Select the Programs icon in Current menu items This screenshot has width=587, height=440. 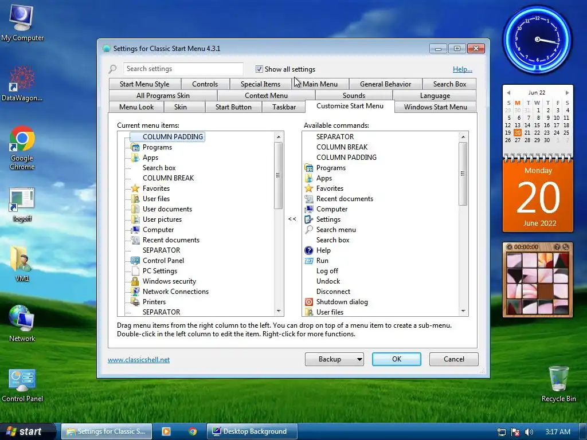(135, 147)
